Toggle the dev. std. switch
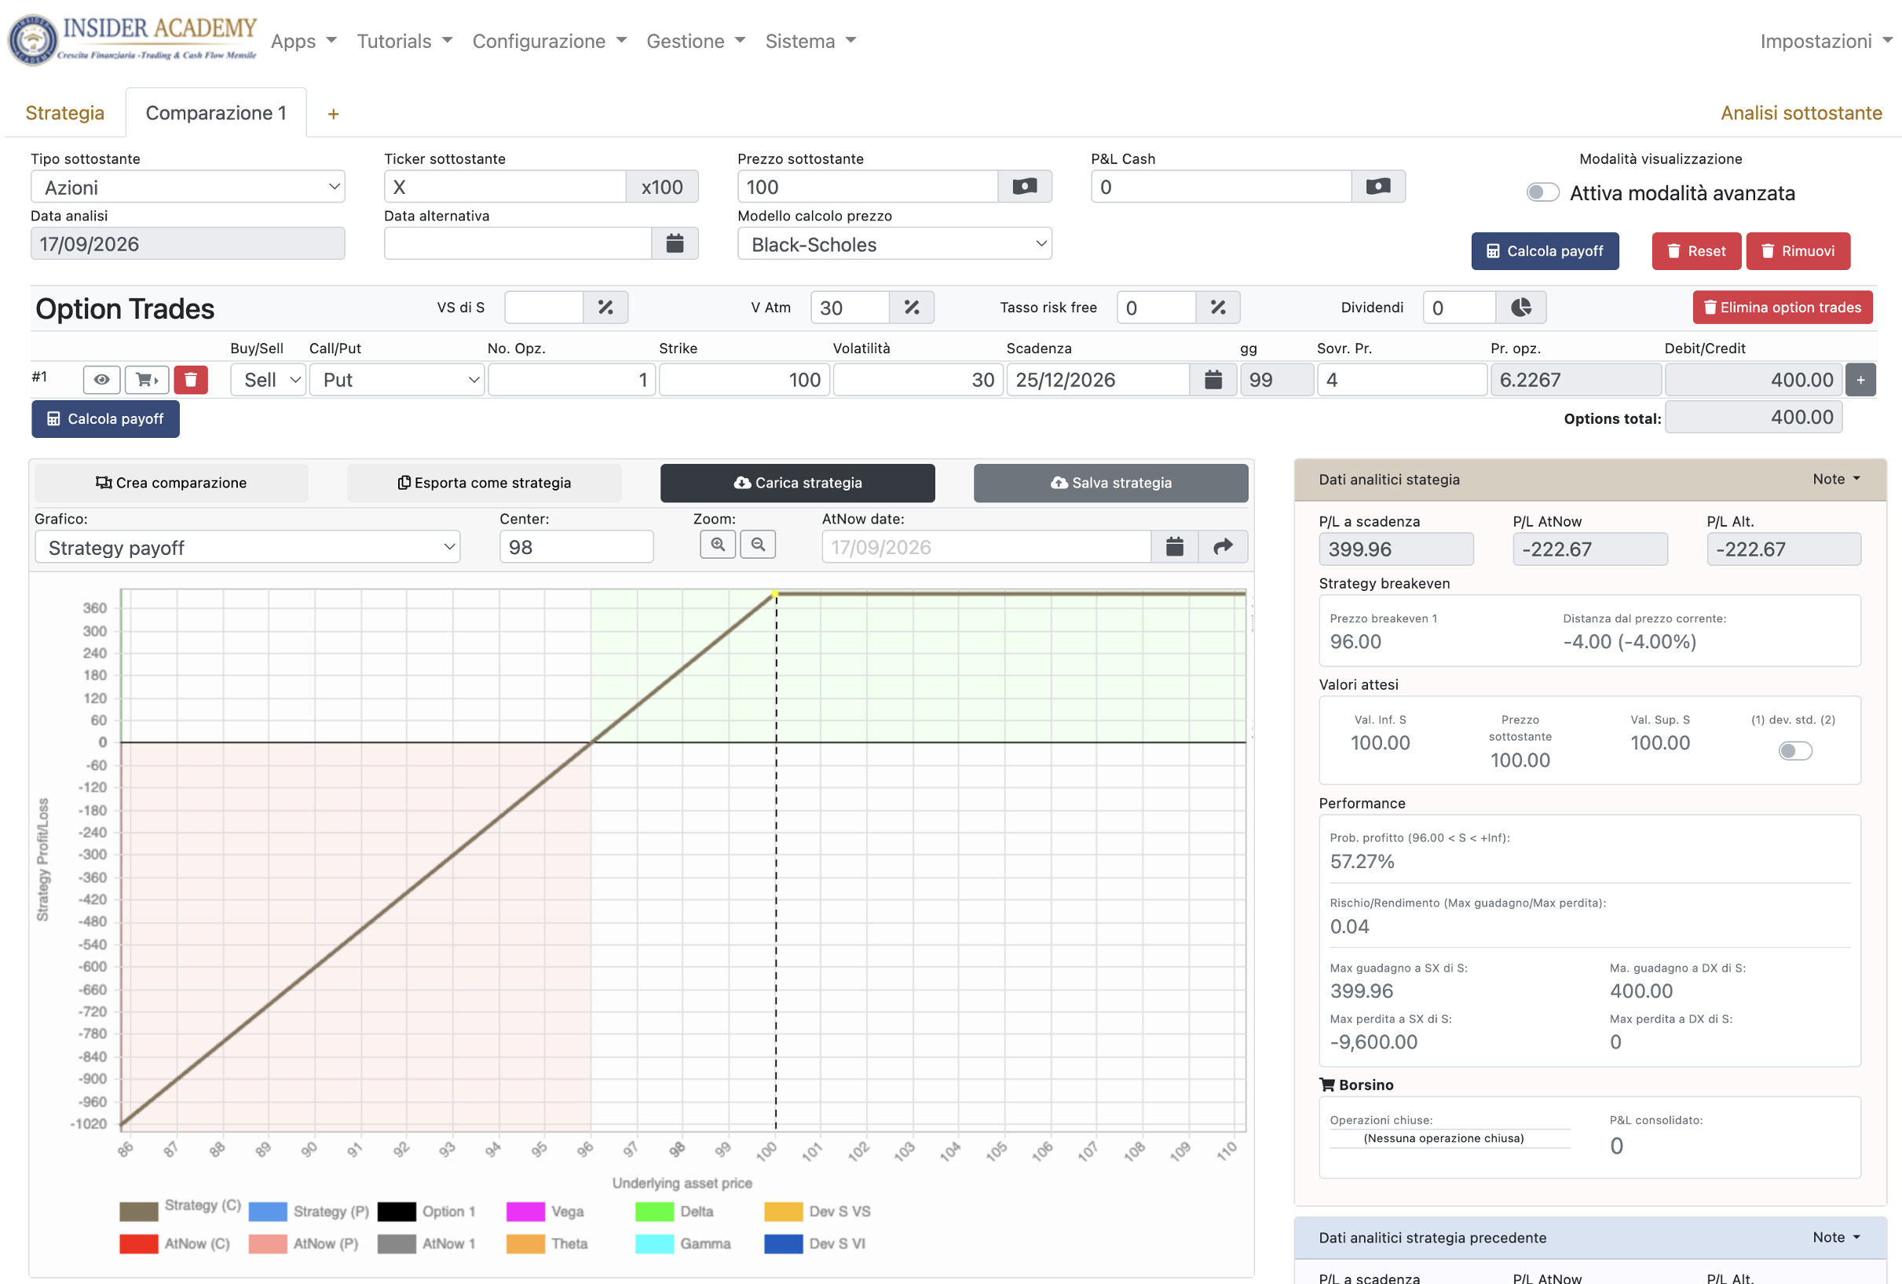 click(x=1794, y=751)
